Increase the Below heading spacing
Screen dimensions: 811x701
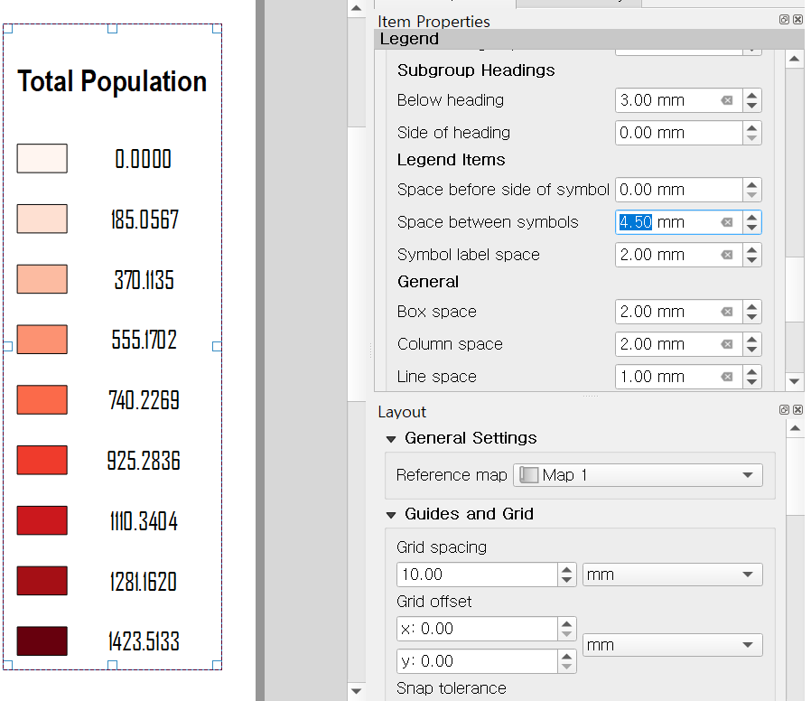pyautogui.click(x=752, y=95)
